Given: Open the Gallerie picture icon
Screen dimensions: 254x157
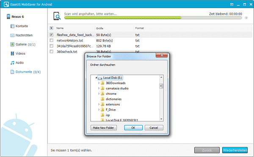Looking at the screenshot, I should point(12,44).
